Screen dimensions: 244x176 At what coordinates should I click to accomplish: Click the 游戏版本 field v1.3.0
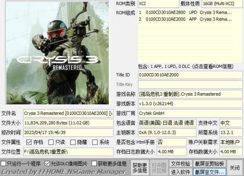[x=190, y=104]
